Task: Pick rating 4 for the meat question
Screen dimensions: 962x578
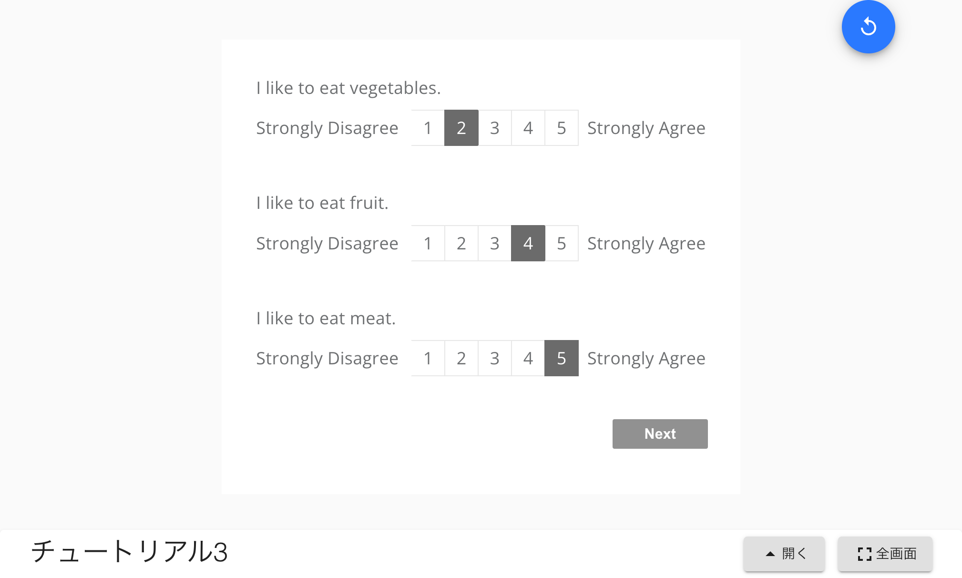Action: [x=528, y=358]
